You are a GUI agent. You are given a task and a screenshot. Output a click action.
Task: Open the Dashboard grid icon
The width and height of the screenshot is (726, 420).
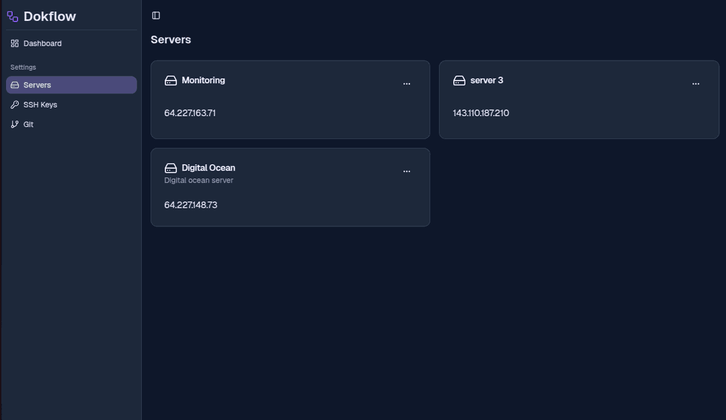[15, 43]
